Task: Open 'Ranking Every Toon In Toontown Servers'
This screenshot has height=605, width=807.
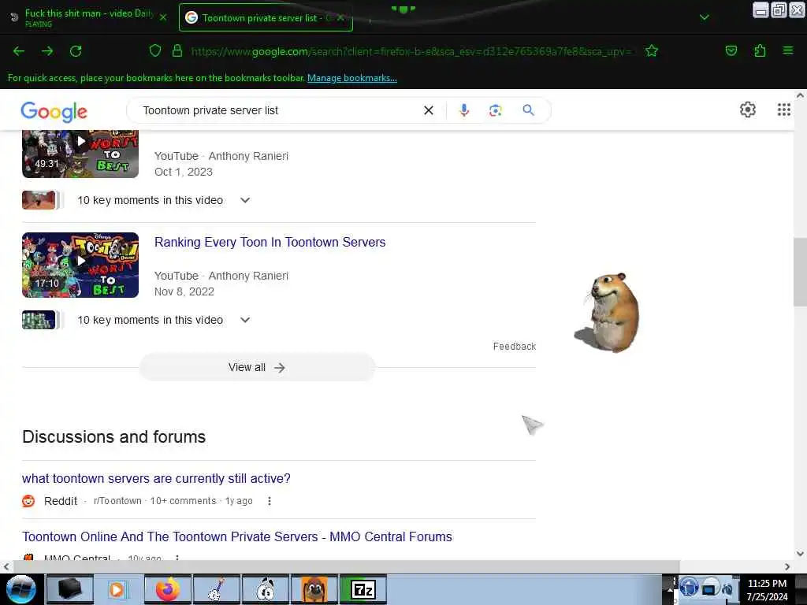Action: click(270, 243)
